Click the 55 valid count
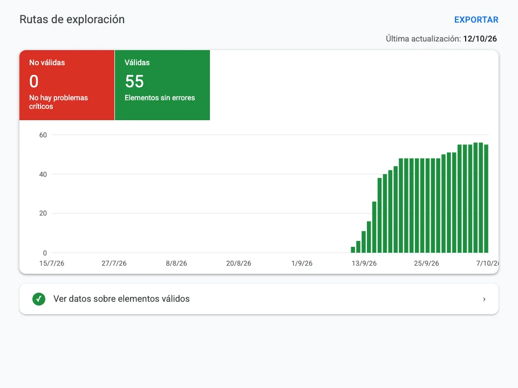This screenshot has height=388, width=518. pos(134,81)
